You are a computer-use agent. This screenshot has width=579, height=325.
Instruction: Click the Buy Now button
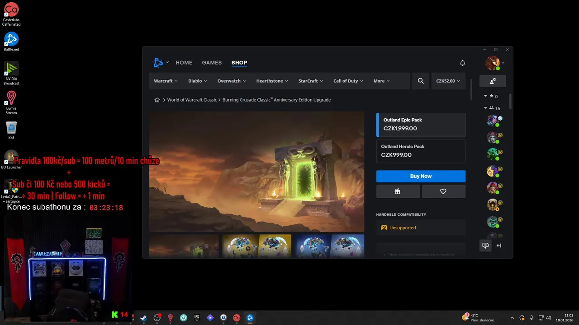pyautogui.click(x=421, y=176)
